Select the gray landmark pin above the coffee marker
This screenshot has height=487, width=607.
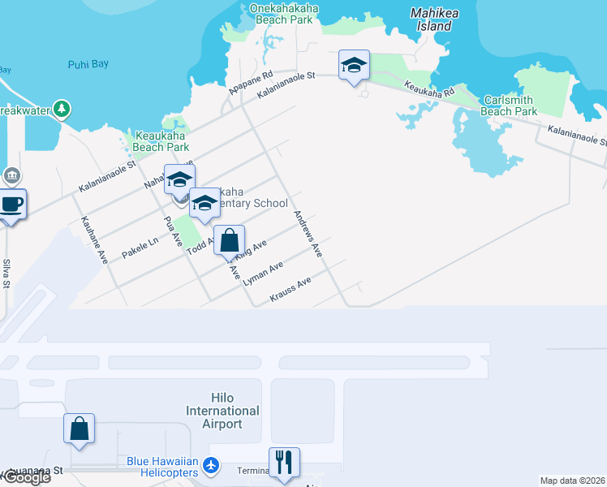pos(12,175)
